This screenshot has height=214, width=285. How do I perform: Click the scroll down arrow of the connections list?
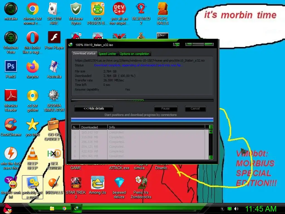click(211, 157)
